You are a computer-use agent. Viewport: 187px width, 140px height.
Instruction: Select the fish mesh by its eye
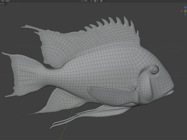pyautogui.click(x=155, y=70)
